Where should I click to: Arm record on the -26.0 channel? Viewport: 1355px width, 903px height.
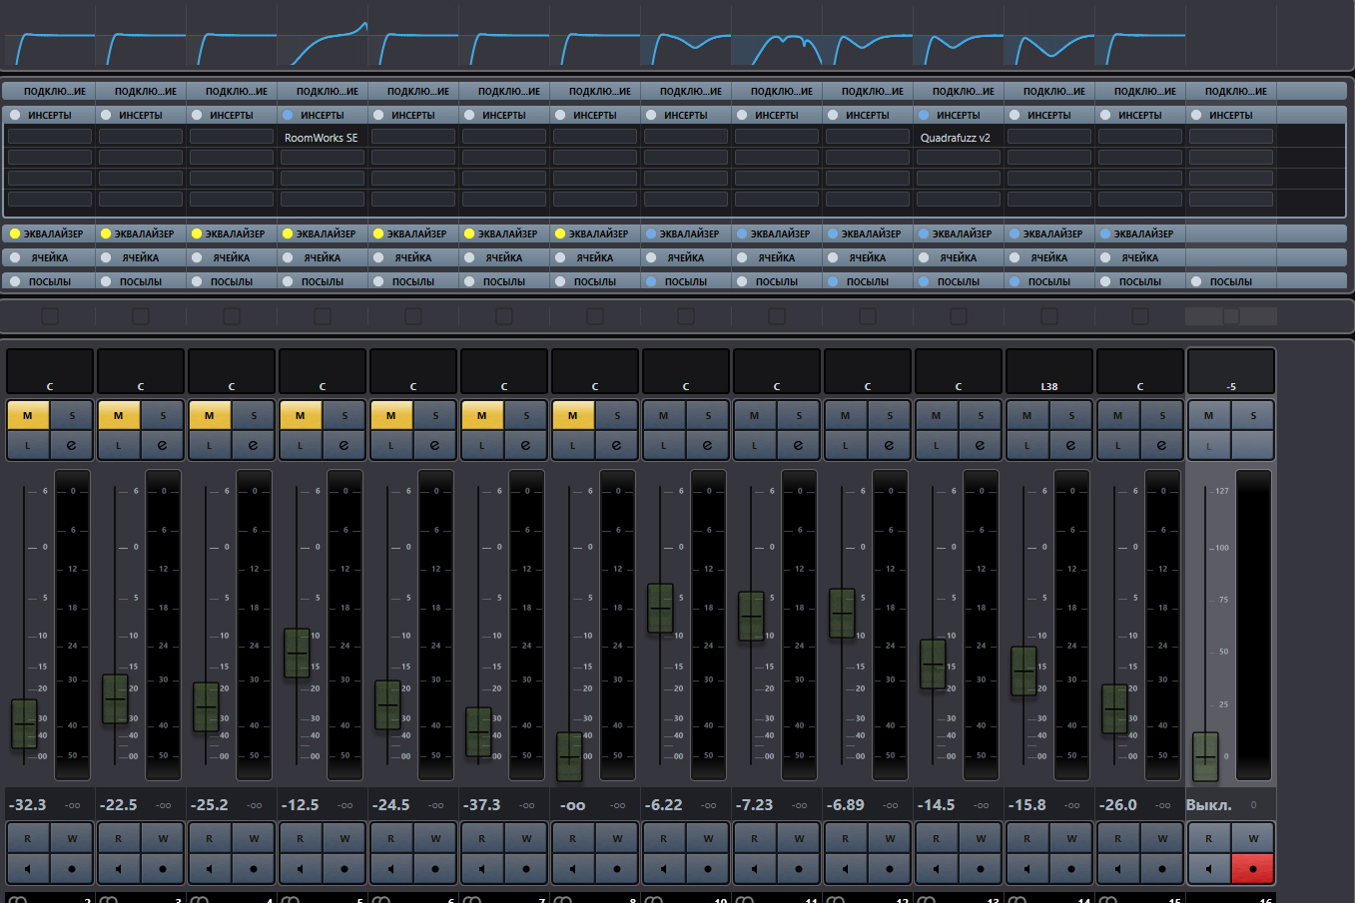pos(1162,869)
